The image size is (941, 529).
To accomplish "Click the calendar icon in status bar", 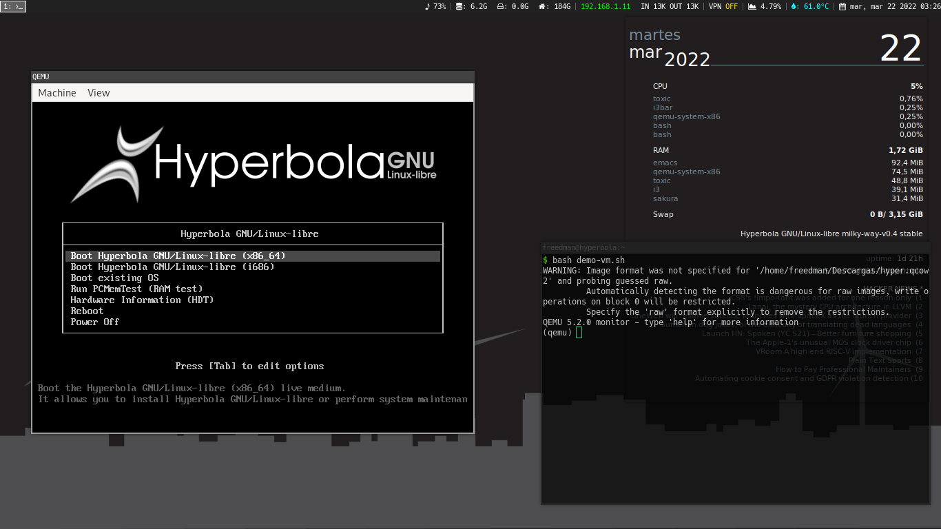I will click(842, 6).
